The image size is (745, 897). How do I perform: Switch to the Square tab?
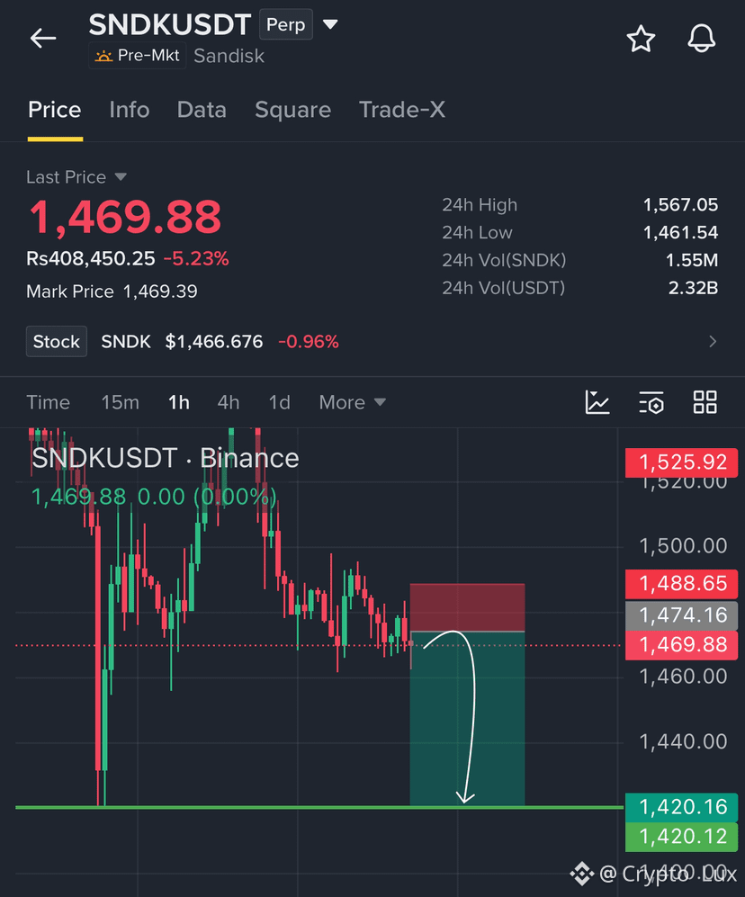click(293, 110)
